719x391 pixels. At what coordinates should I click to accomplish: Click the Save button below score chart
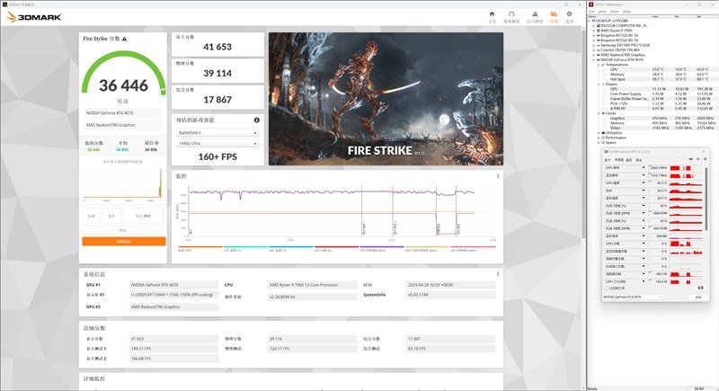[x=111, y=216]
